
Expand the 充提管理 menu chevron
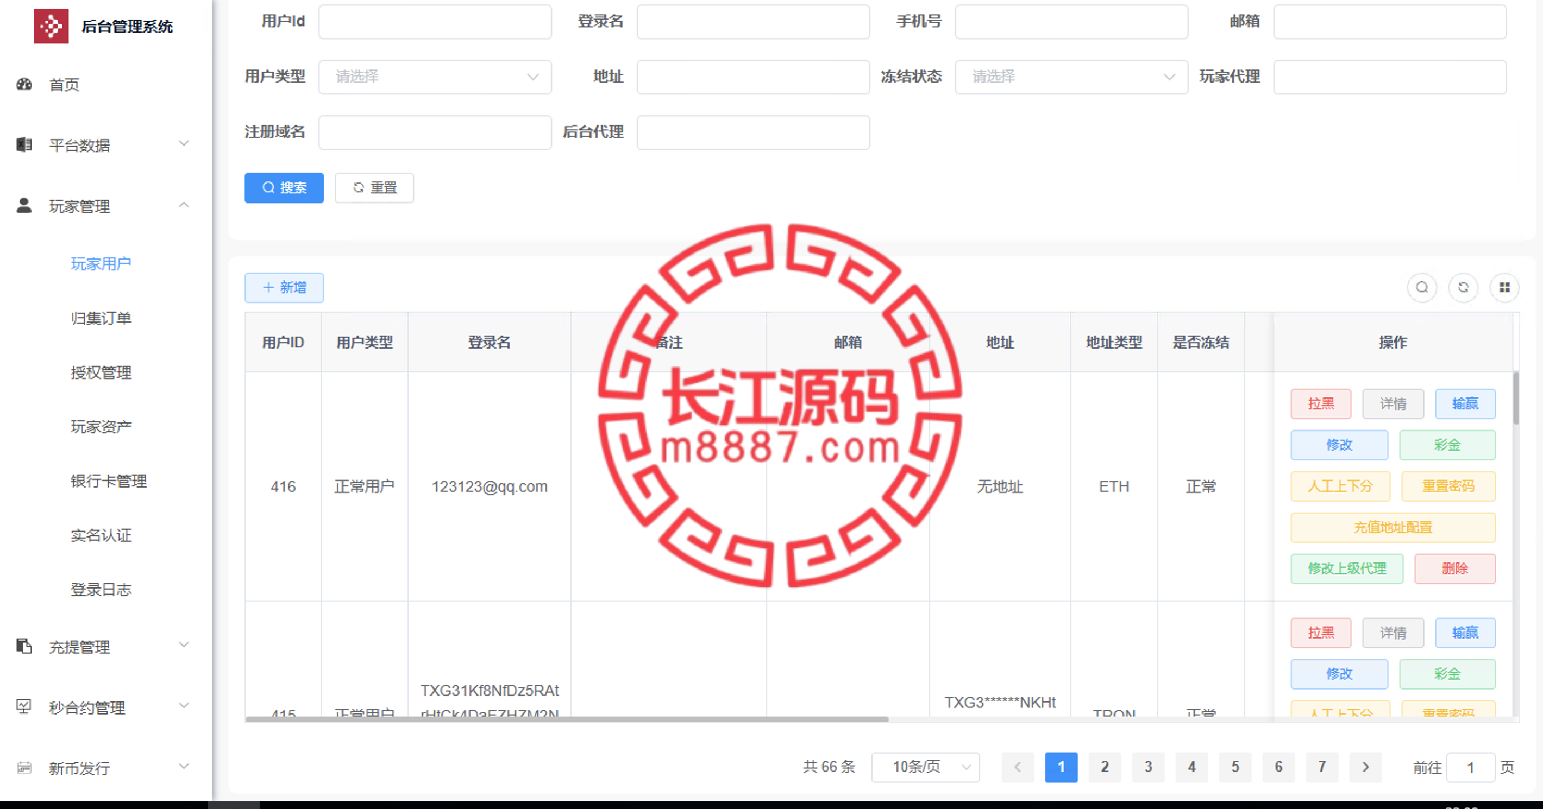coord(184,645)
